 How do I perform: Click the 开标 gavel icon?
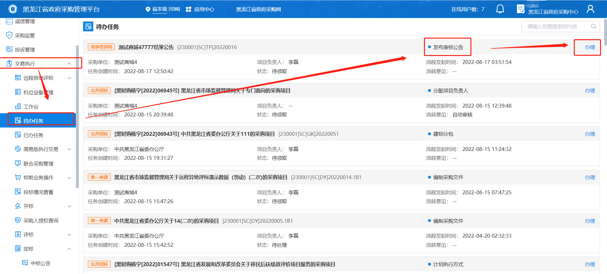18,206
